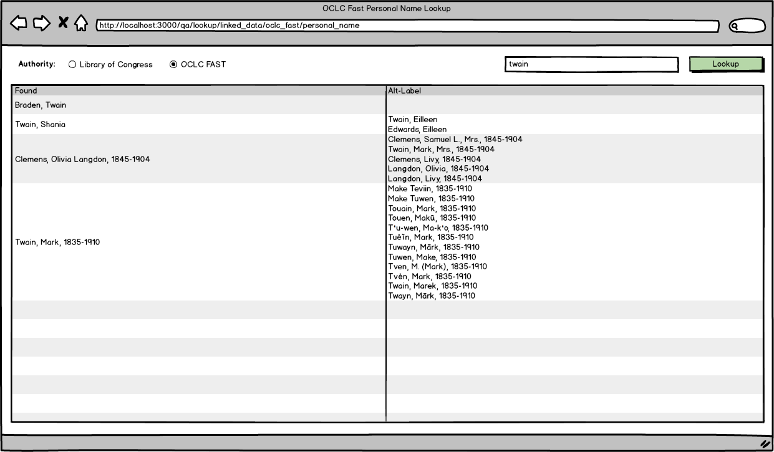
Task: Click alt-label Touen, Makū, 1835-1910
Action: point(432,218)
